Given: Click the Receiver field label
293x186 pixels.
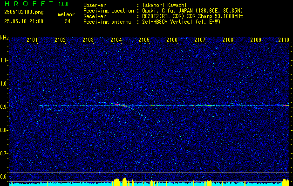Looking at the screenshot, I should (95, 16).
